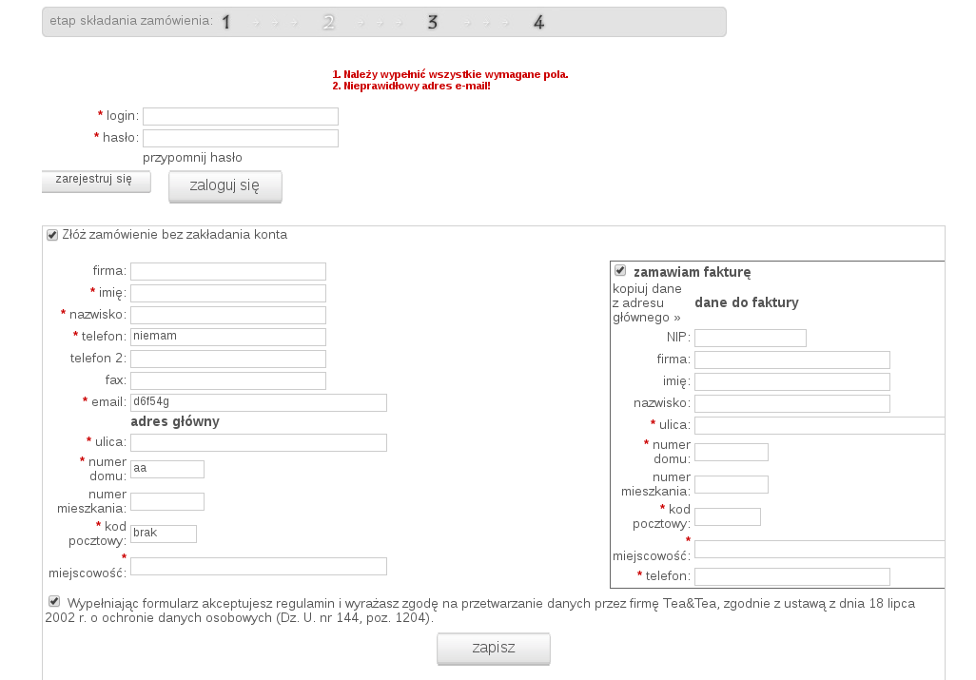
Task: Focus the main miejscowość input field
Action: tap(259, 566)
